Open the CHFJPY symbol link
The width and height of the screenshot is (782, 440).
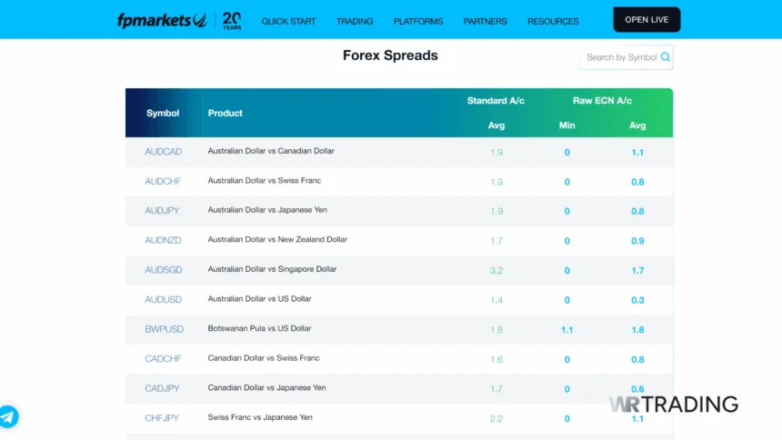coord(162,418)
